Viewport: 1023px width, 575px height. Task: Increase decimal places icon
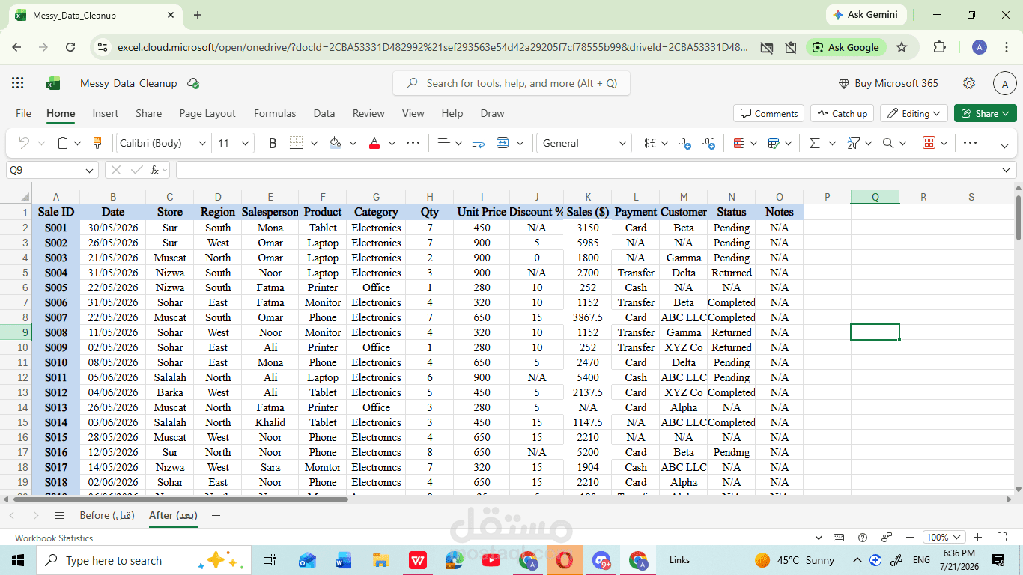pyautogui.click(x=708, y=143)
